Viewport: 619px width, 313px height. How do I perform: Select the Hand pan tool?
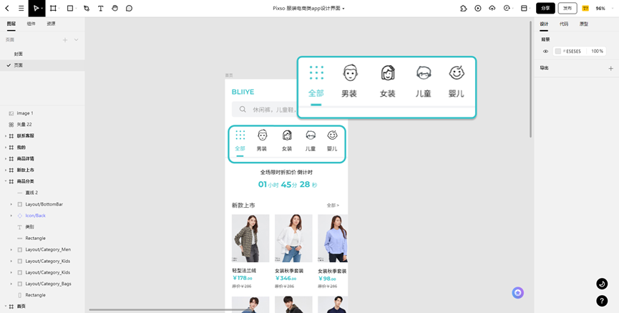[115, 9]
